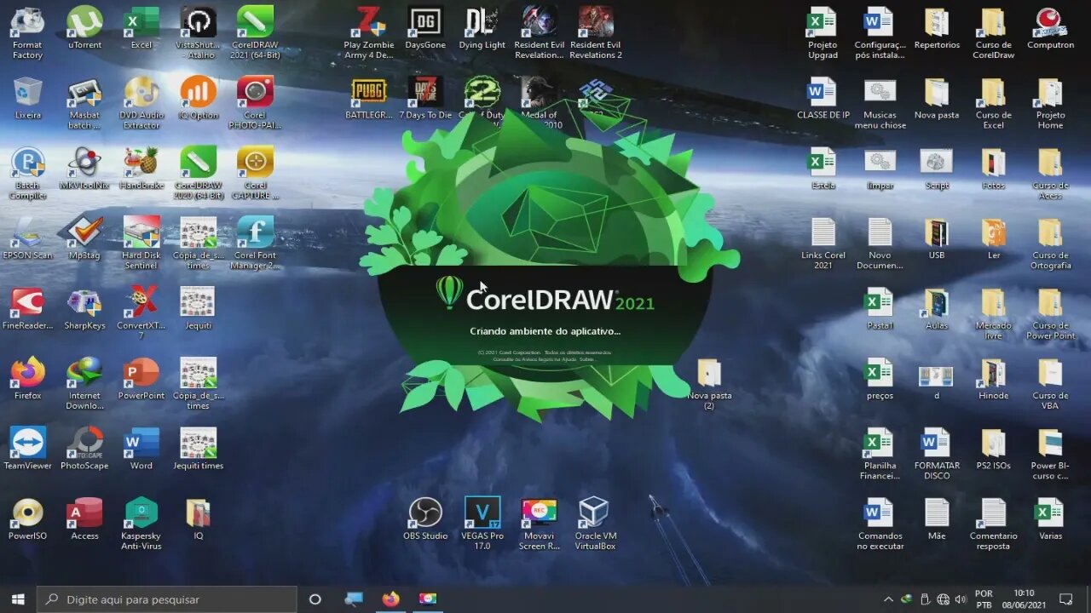Open the 7 Days To Die shortcut

pos(425,98)
